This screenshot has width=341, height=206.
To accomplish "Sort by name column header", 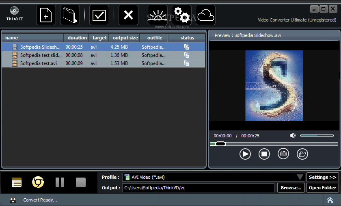I will pyautogui.click(x=32, y=38).
